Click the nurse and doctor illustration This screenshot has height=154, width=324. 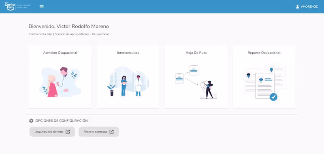[x=128, y=81]
